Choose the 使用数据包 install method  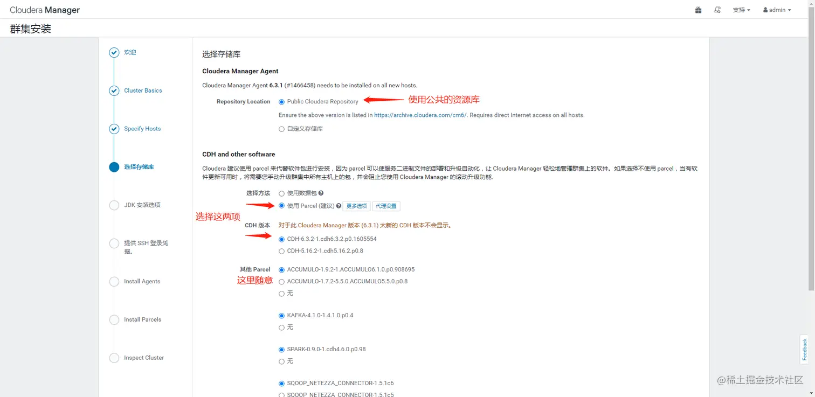(x=281, y=193)
